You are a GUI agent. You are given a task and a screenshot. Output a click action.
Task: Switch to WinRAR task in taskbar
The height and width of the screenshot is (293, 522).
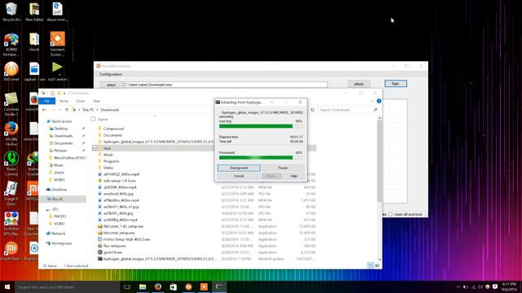coord(219,286)
